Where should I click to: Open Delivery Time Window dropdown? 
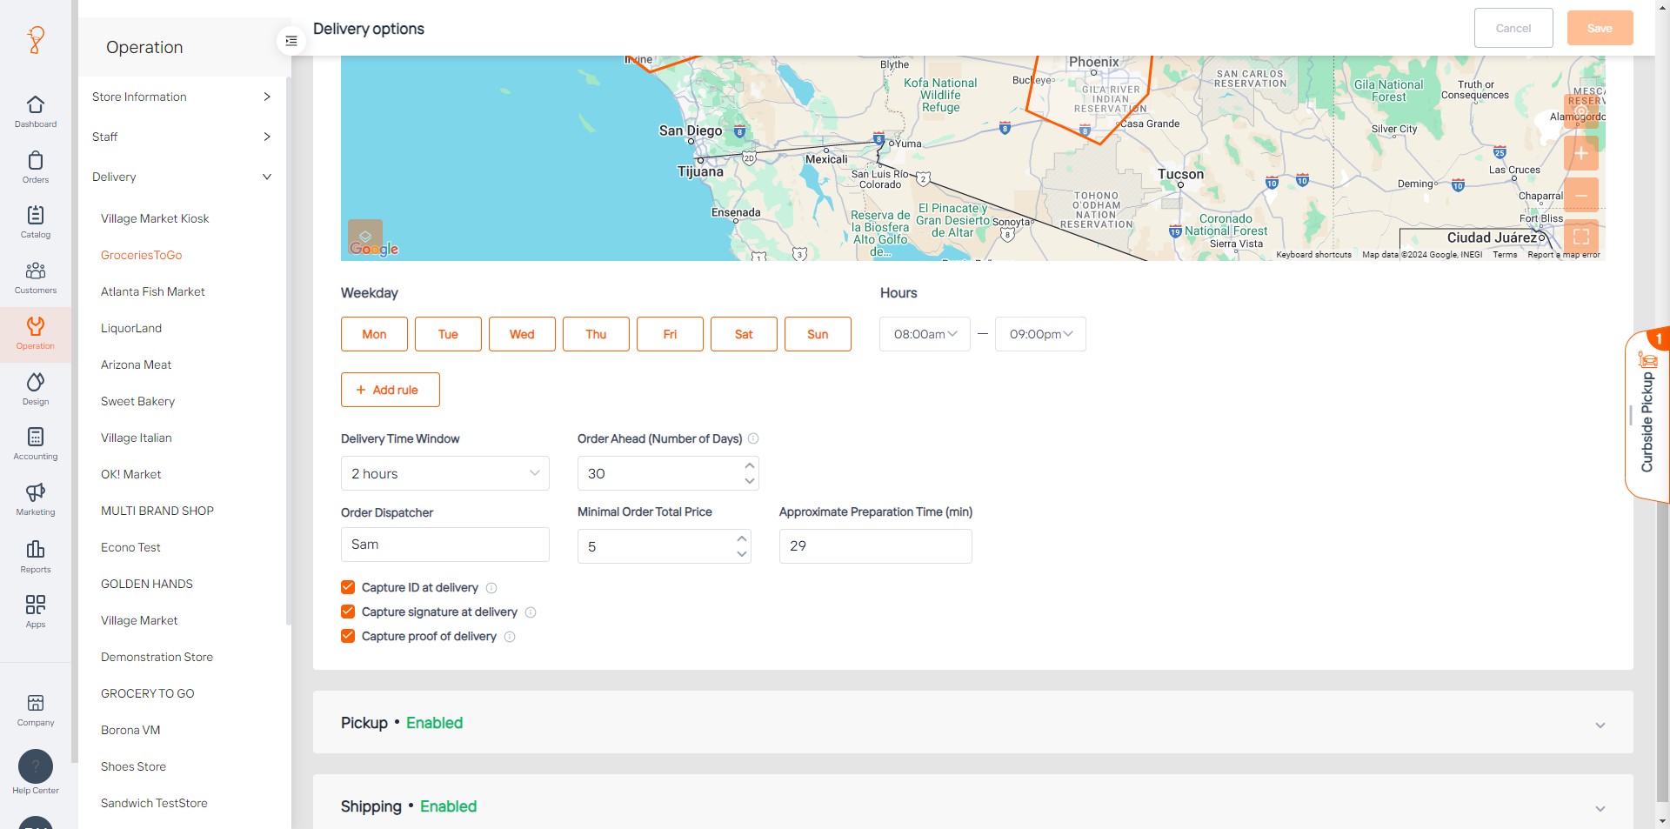(445, 473)
